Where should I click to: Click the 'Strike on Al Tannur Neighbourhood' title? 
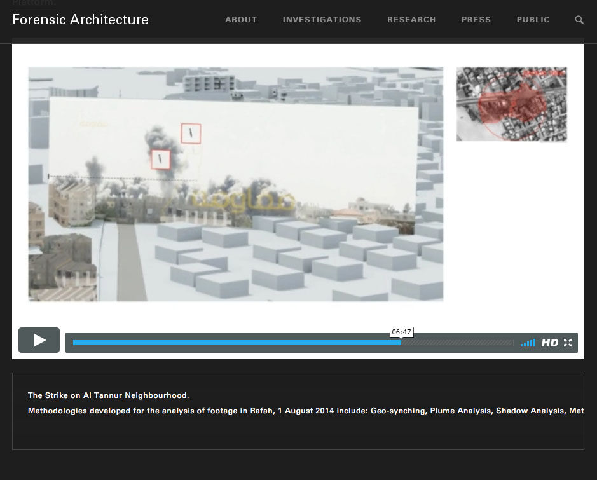(x=108, y=395)
